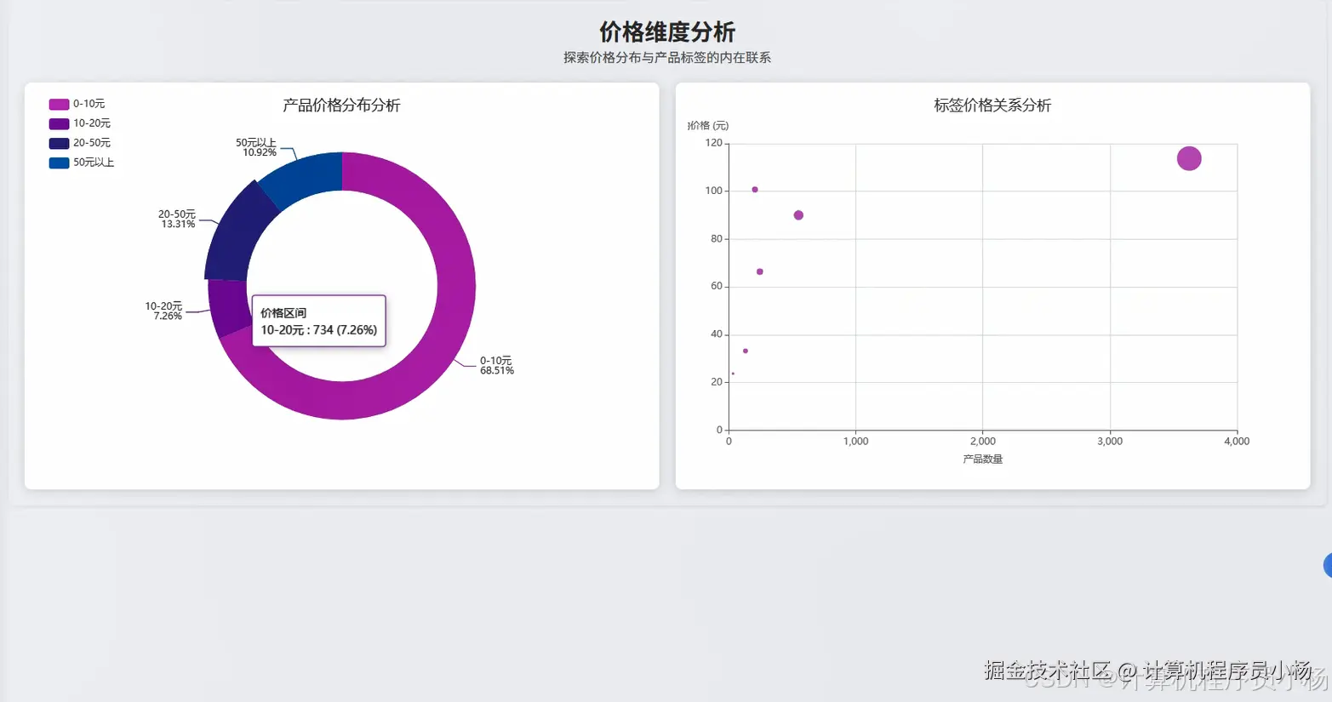The height and width of the screenshot is (702, 1332).
Task: Select the 50元以上 blue donut segment
Action: point(304,176)
